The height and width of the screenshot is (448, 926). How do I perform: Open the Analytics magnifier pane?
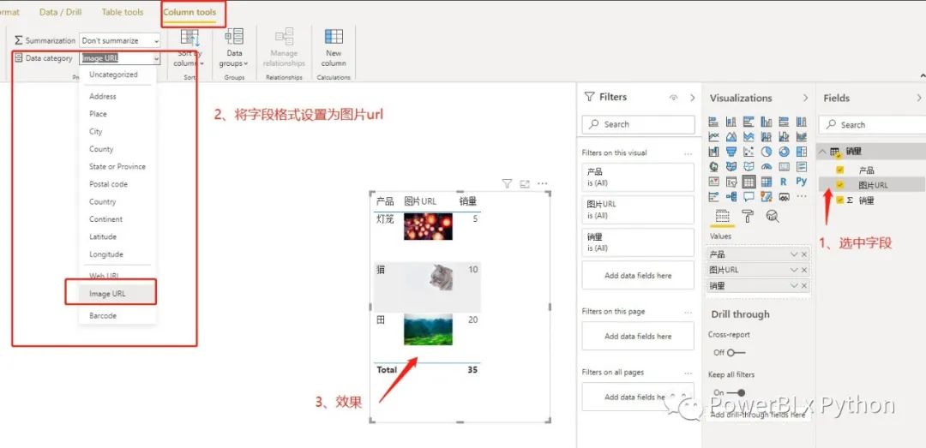773,216
